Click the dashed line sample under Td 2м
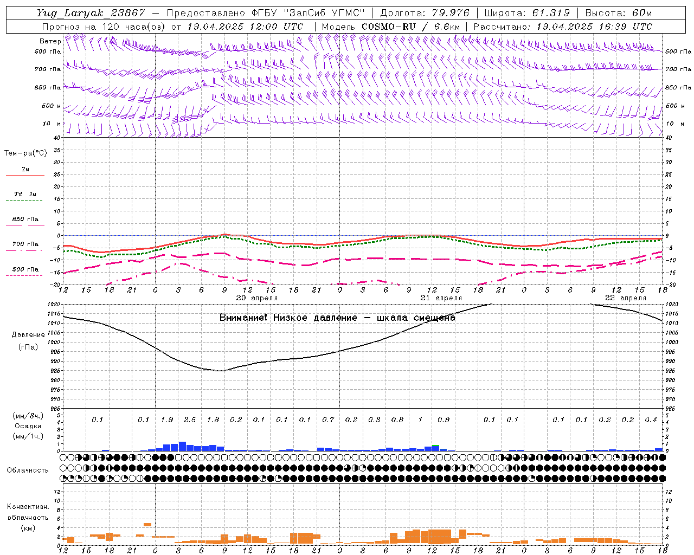This screenshot has width=694, height=555. coord(24,201)
